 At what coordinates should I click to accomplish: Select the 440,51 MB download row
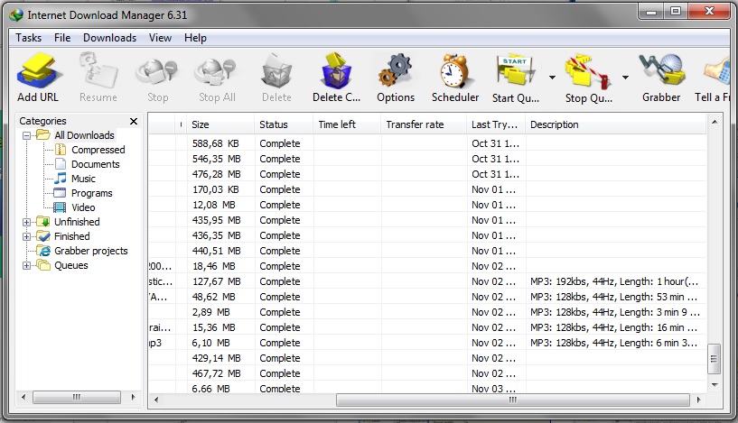(427, 251)
